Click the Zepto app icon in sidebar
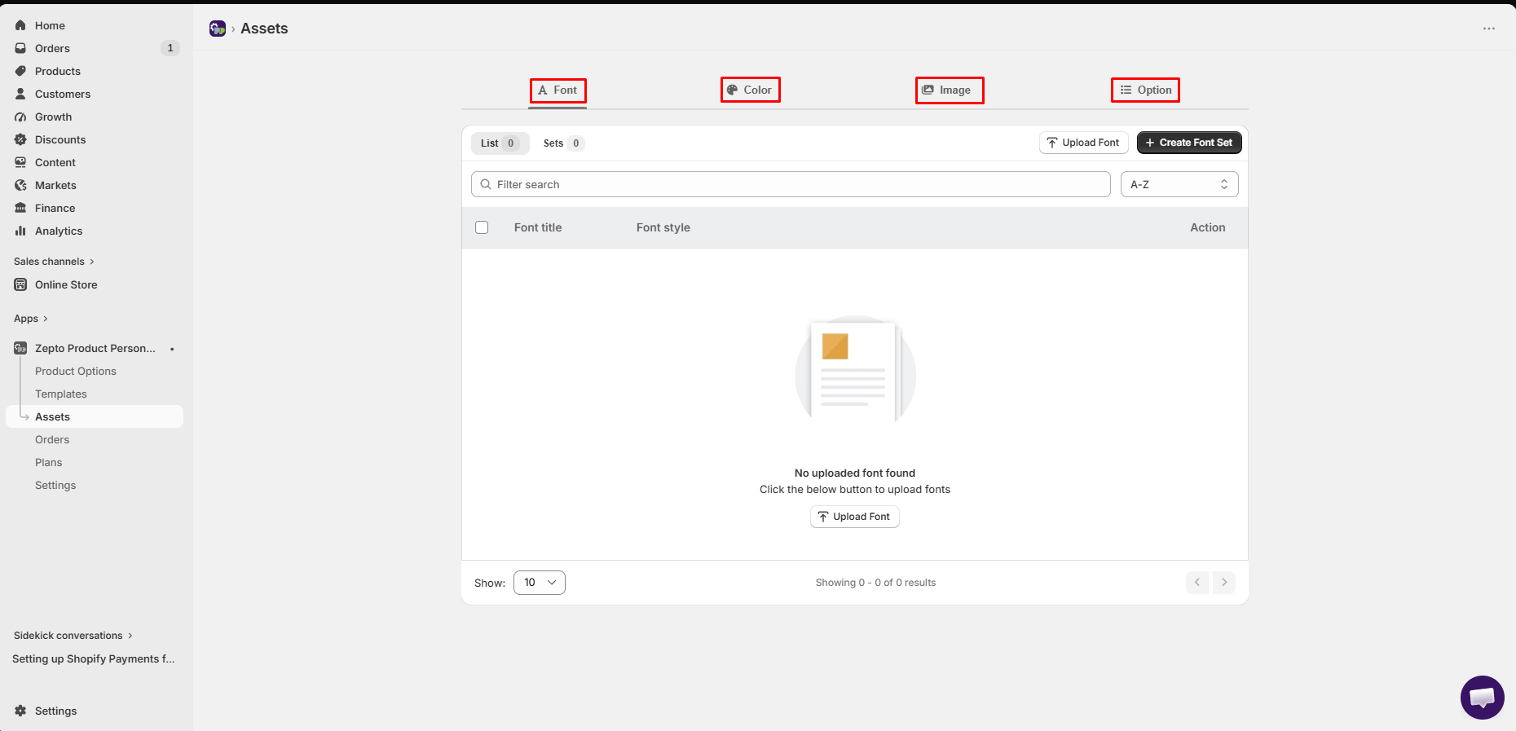Viewport: 1516px width, 731px height. [x=20, y=348]
